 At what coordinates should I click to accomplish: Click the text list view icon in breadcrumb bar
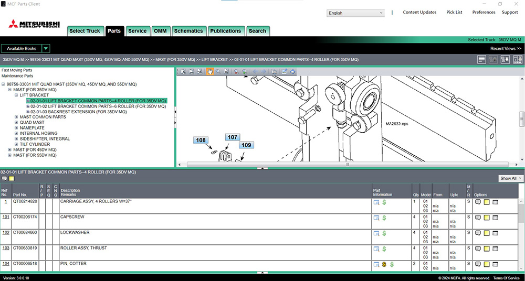coord(481,60)
